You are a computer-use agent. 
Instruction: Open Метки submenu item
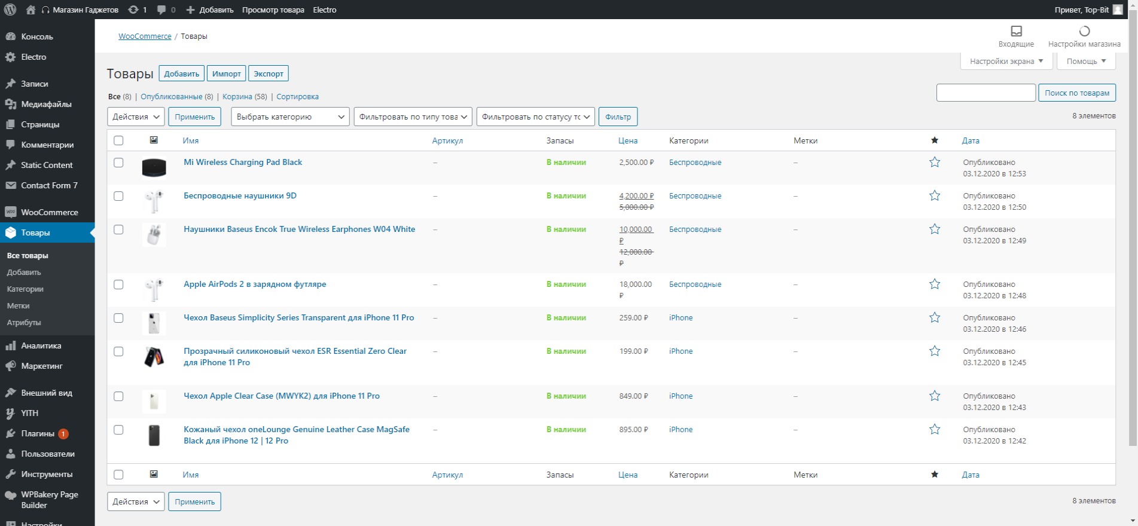[18, 305]
